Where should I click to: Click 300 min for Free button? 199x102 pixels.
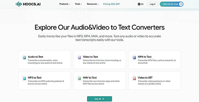(172, 4)
